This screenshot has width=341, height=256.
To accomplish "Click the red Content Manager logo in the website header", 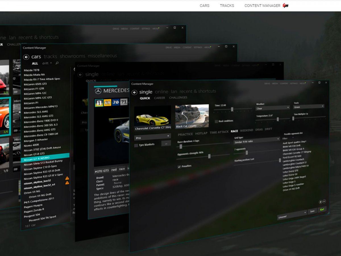I will 286,5.
